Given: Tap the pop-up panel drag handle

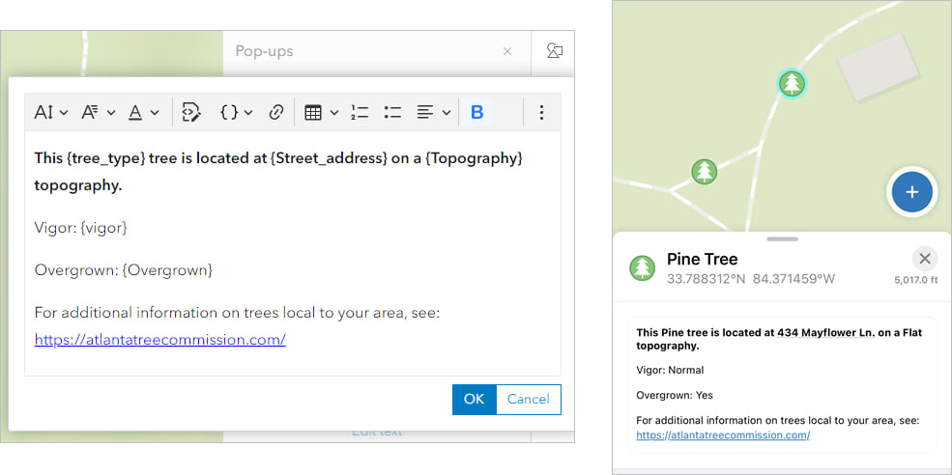Looking at the screenshot, I should click(782, 239).
